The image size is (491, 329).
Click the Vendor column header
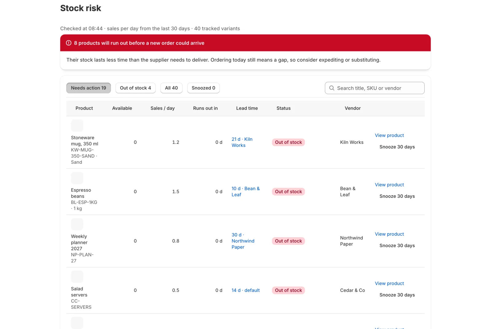353,108
